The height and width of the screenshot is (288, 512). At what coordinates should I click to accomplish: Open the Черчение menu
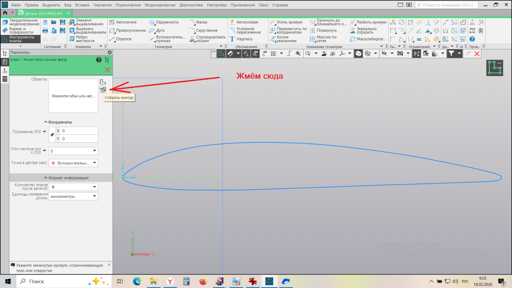(102, 5)
